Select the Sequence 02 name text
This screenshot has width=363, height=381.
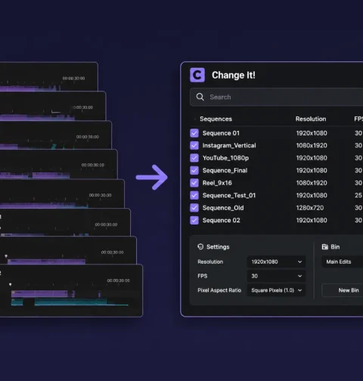point(222,220)
